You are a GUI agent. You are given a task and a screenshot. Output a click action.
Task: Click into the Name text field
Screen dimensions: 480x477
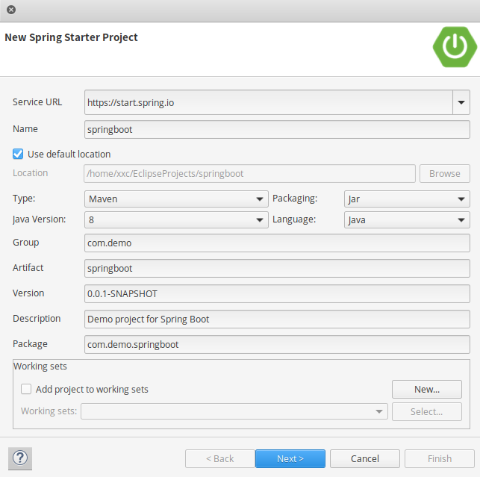point(276,129)
